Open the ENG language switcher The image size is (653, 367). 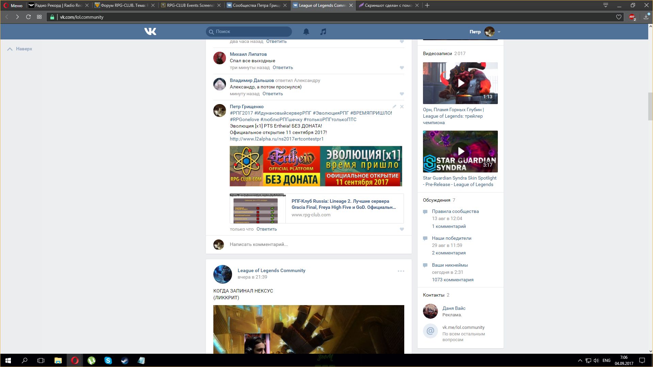click(606, 360)
